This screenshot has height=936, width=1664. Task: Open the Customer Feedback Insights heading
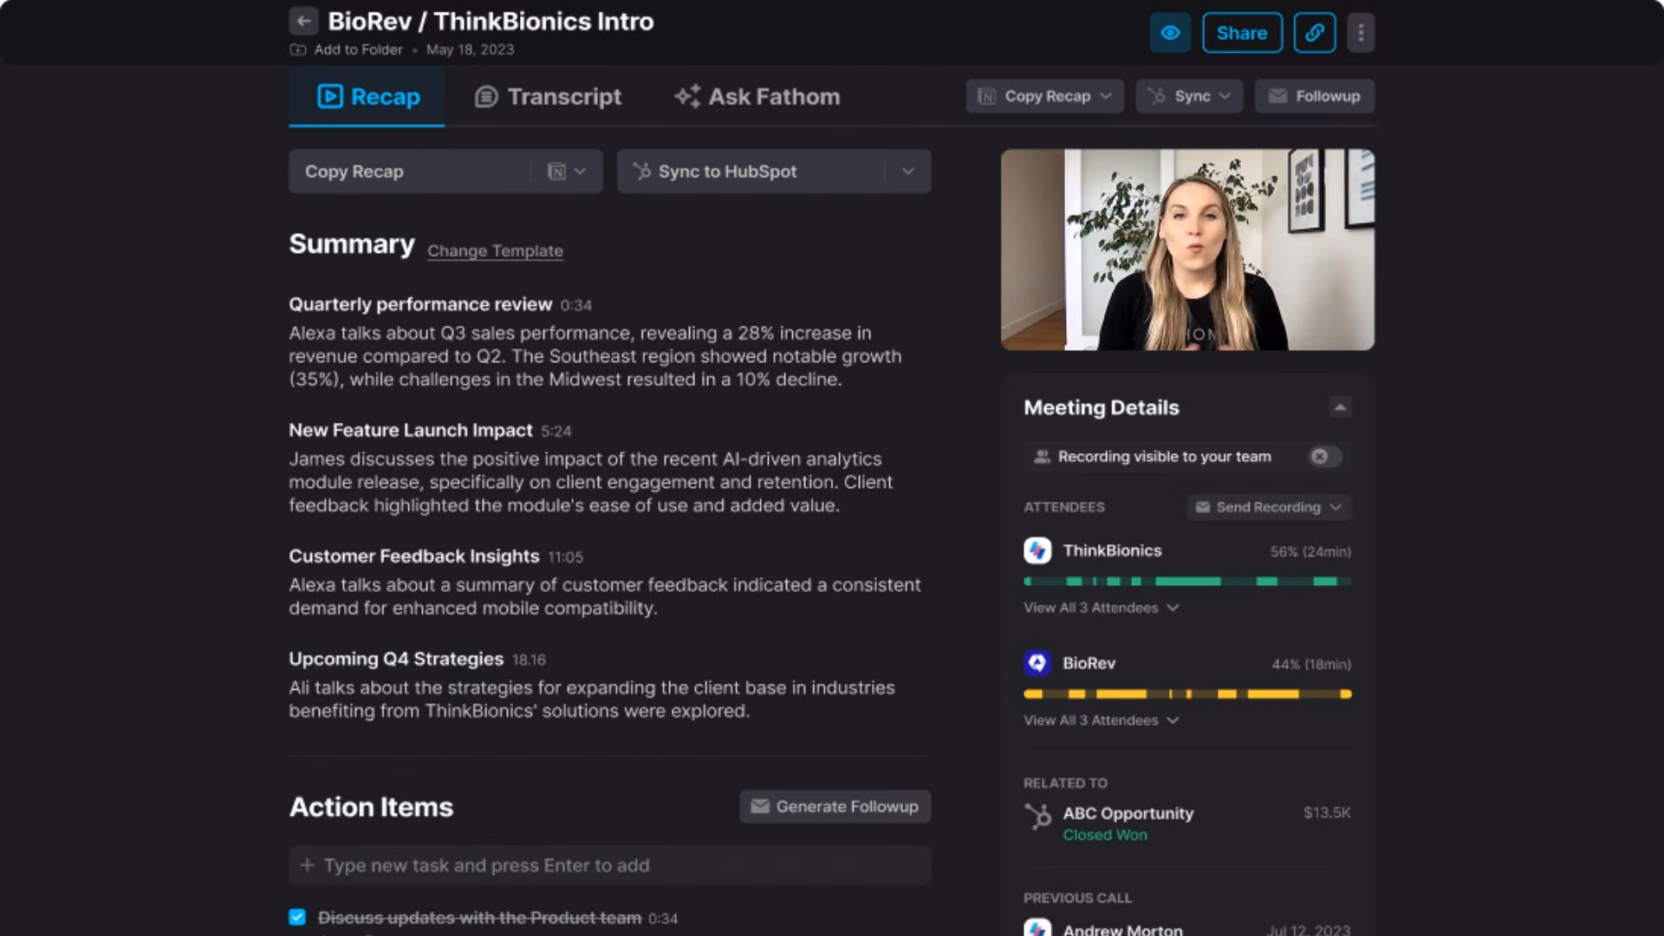[x=414, y=556]
